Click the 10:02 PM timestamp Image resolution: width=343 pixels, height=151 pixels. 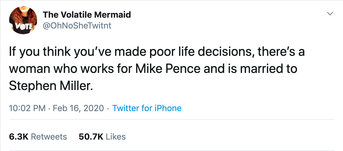(x=27, y=108)
